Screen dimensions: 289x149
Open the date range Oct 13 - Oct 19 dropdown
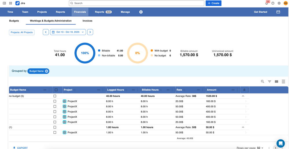[x=68, y=32]
